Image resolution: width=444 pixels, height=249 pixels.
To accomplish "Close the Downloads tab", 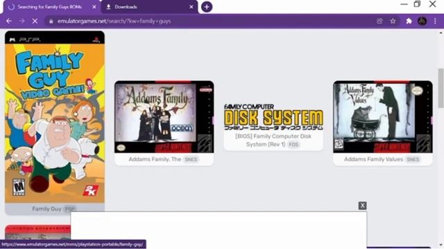I will coord(191,7).
